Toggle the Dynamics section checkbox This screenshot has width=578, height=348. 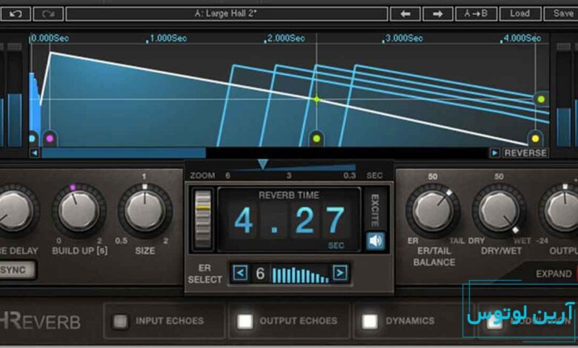369,321
